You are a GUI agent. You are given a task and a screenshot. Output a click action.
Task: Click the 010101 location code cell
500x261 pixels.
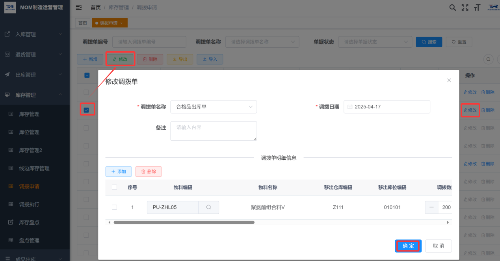[x=392, y=207]
